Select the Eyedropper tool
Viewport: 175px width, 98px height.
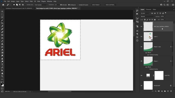[2, 26]
